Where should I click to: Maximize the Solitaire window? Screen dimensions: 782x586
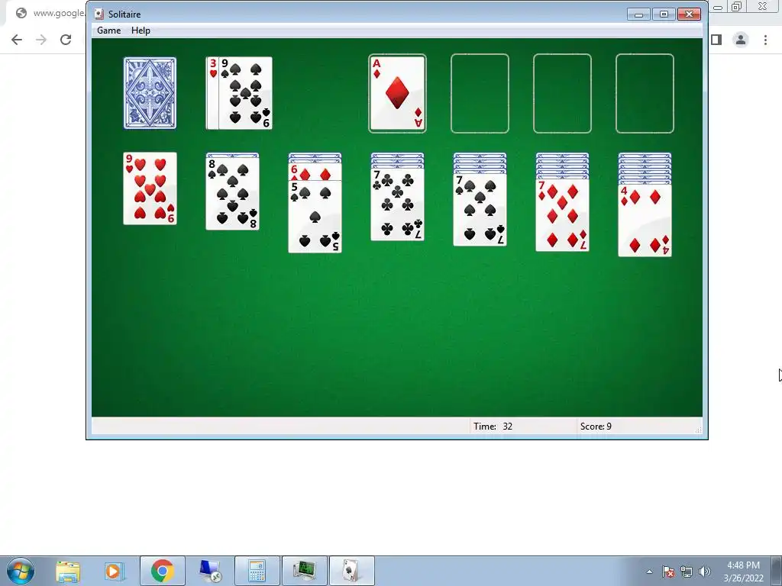click(664, 14)
